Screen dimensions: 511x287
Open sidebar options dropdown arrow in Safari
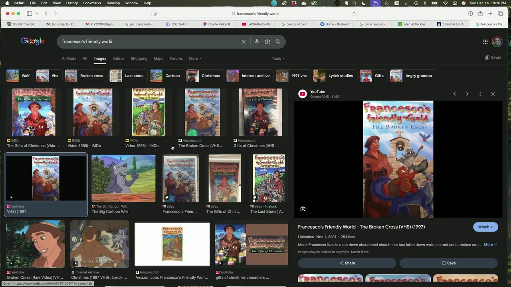[37, 14]
